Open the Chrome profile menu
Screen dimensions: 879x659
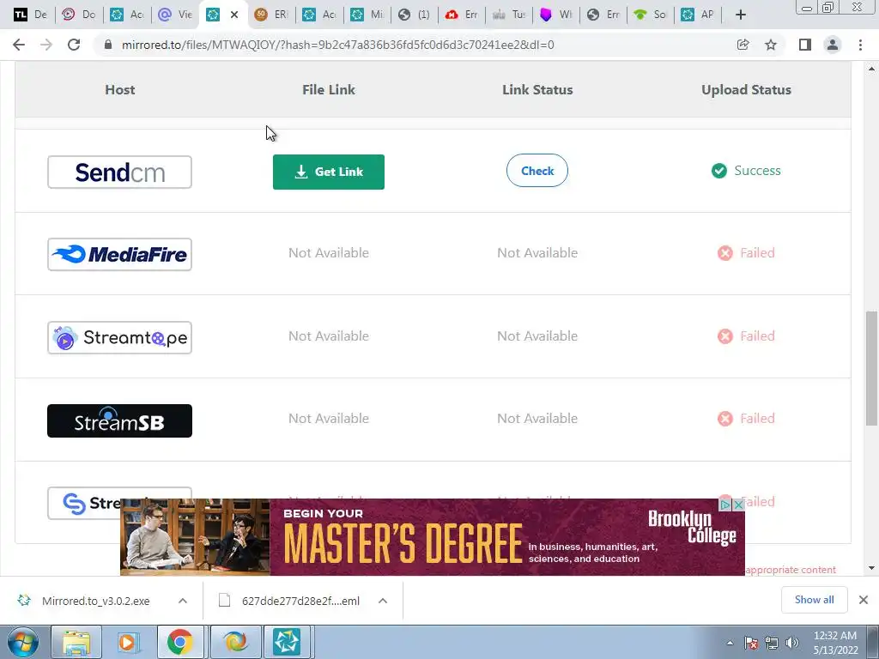click(x=833, y=45)
